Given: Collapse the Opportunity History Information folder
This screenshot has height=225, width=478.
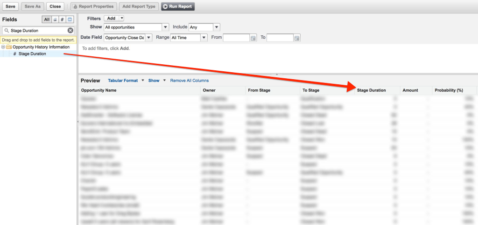Looking at the screenshot, I should coord(3,47).
